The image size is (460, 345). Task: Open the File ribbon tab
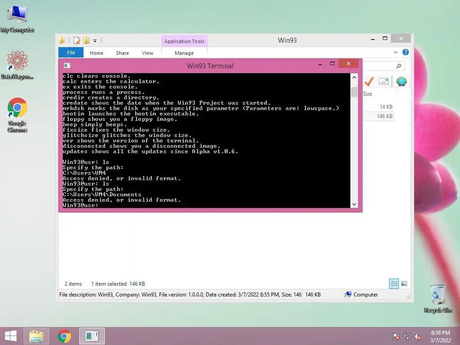click(71, 53)
